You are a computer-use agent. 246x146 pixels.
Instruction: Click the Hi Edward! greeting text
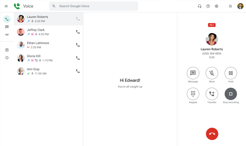[x=130, y=80]
